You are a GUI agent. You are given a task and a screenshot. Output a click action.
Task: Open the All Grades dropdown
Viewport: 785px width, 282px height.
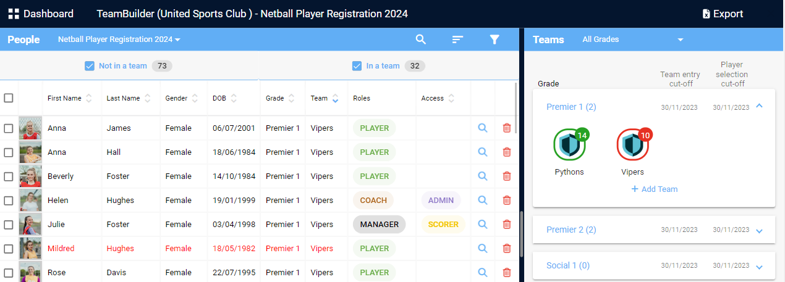[x=632, y=39]
